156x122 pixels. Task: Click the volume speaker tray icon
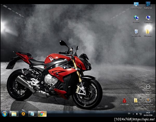tap(137, 114)
